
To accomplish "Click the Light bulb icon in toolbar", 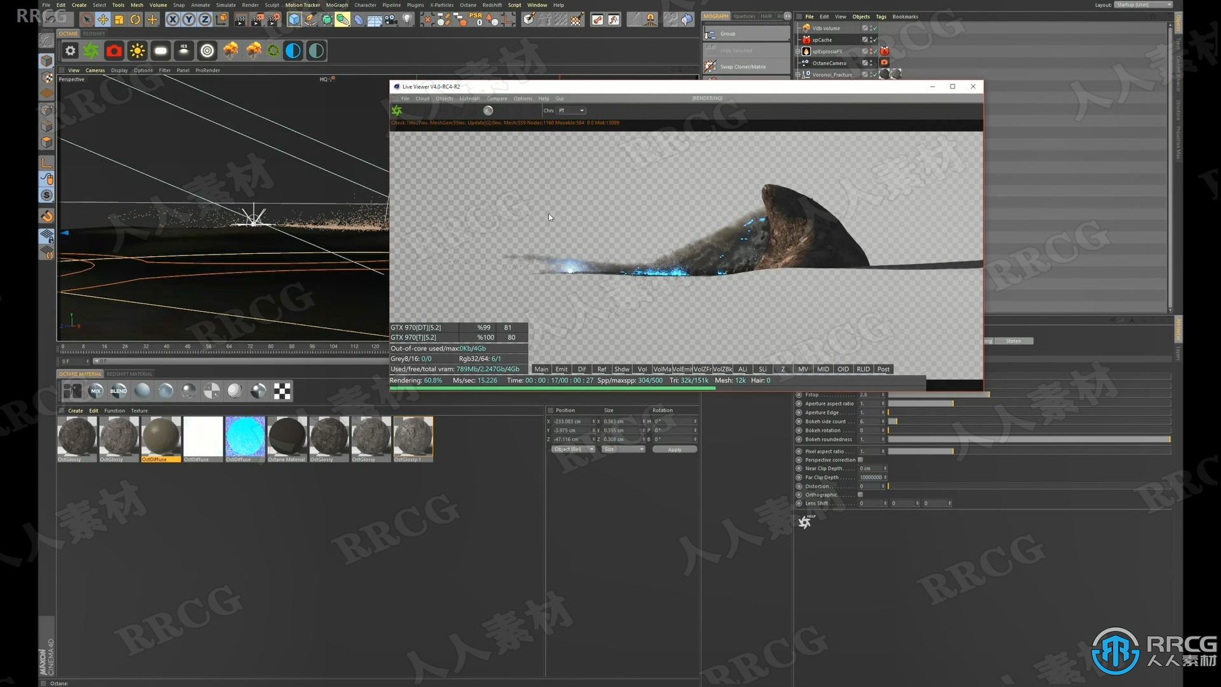I will (x=408, y=20).
